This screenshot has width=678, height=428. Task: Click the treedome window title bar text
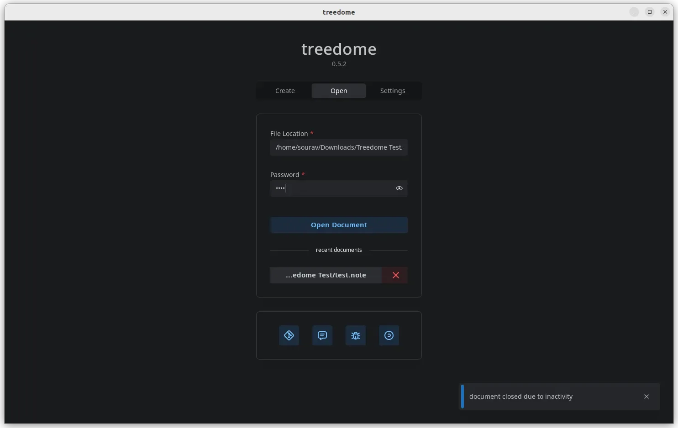tap(339, 12)
